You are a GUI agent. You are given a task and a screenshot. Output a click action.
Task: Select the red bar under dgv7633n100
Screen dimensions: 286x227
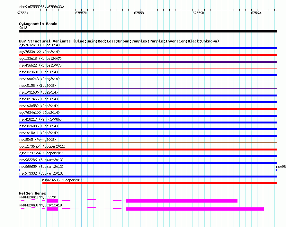[148, 55]
